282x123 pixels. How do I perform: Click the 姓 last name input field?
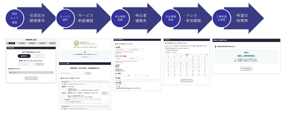pyautogui.click(x=122, y=50)
